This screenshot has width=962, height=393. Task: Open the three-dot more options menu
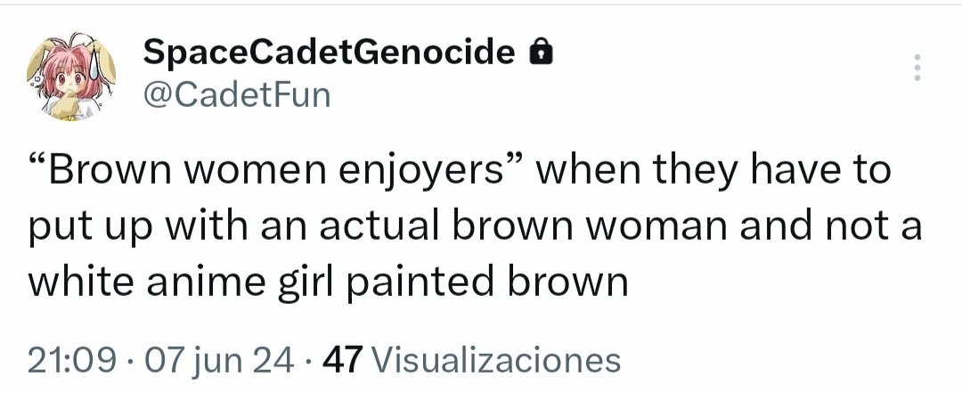coord(917,68)
